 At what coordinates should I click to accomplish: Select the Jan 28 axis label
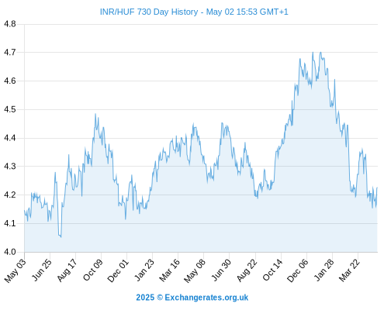pos(324,270)
